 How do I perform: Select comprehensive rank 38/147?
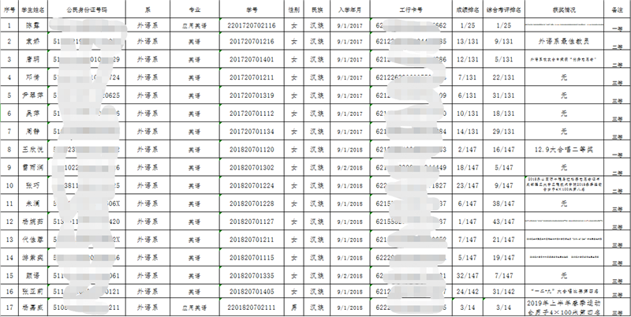[504, 203]
